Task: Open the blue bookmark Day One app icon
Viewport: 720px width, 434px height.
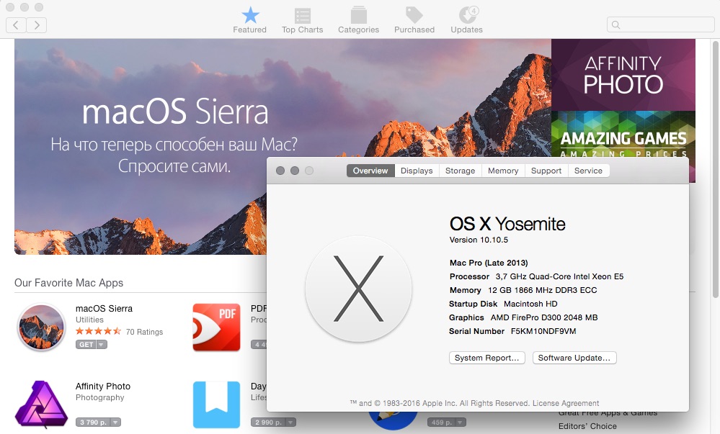Action: (216, 404)
